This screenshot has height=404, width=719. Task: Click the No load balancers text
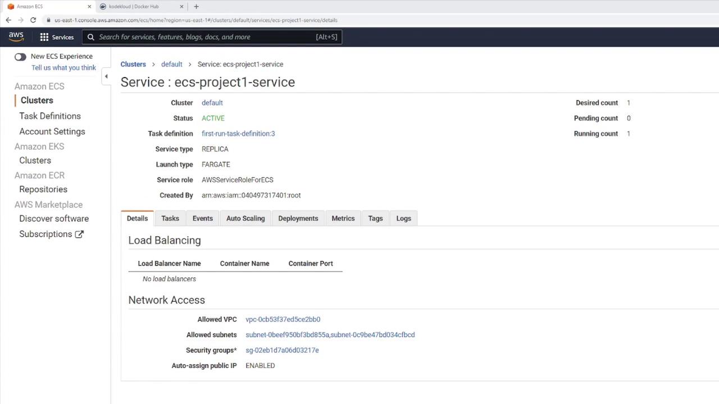click(x=169, y=279)
